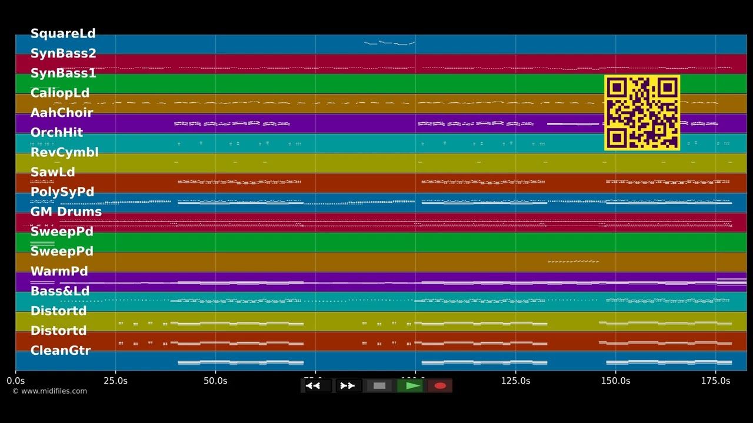The width and height of the screenshot is (753, 423).
Task: Select the SweepPd label just below GM Drums
Action: pyautogui.click(x=62, y=231)
